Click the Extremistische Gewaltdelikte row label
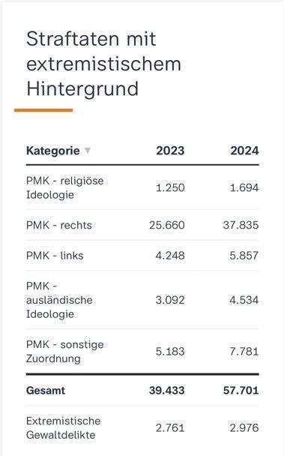 64,427
